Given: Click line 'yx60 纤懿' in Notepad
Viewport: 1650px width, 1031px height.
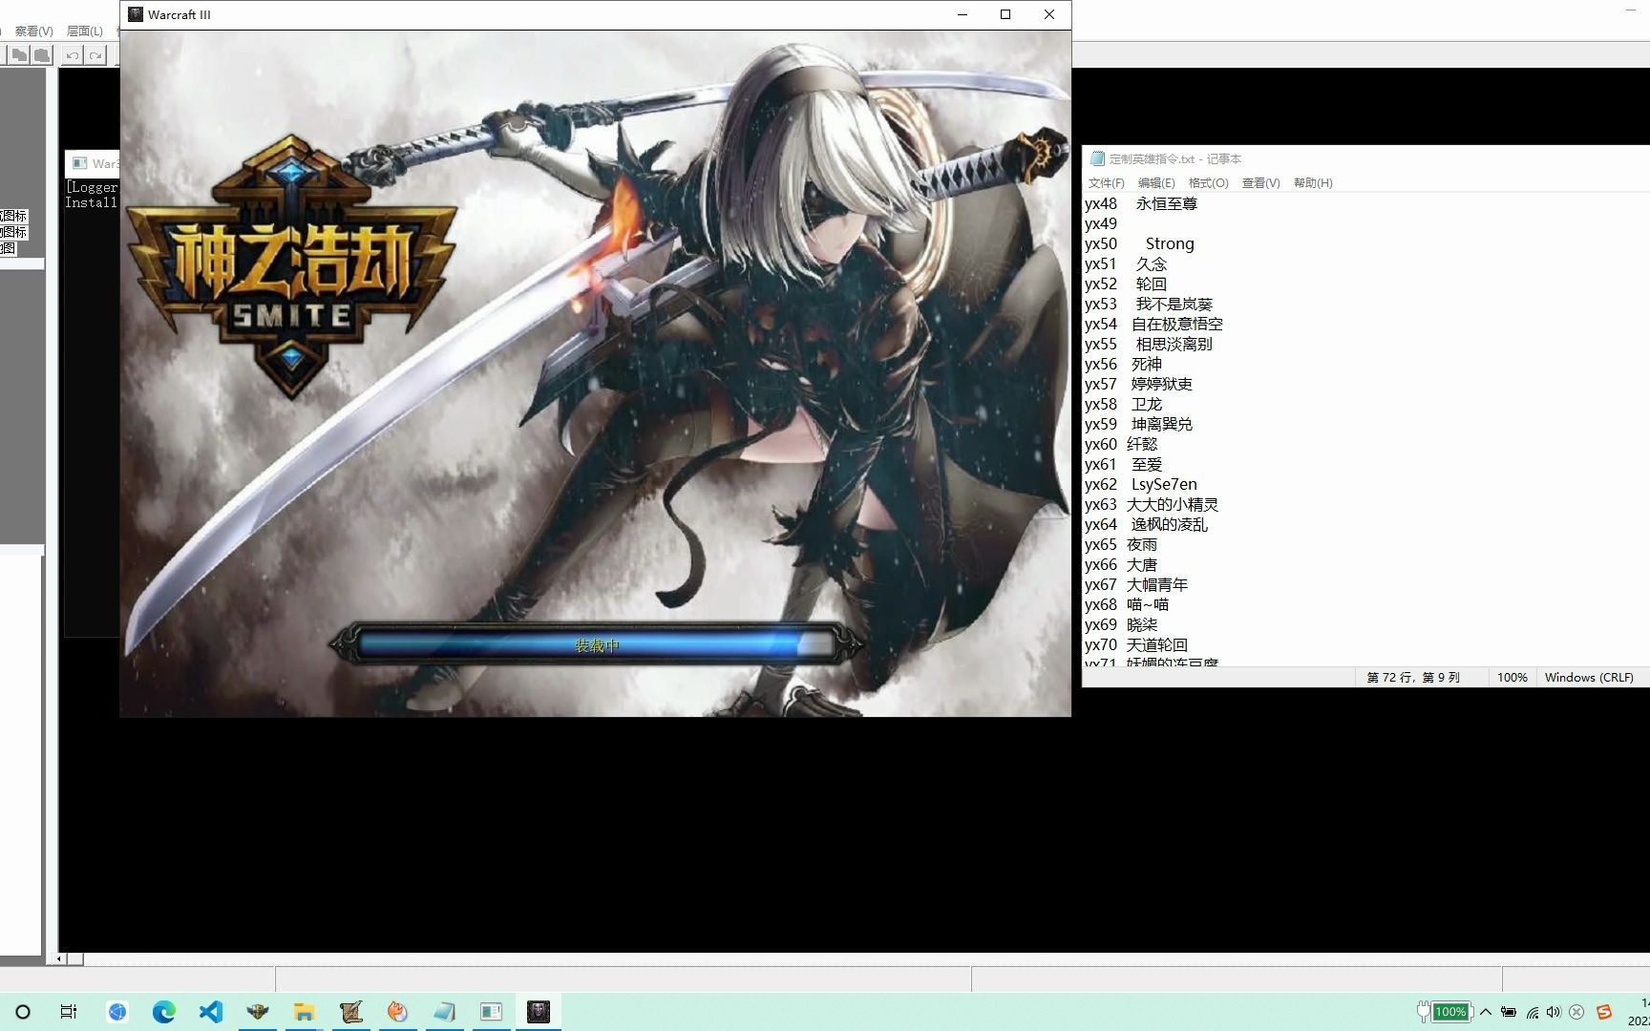Looking at the screenshot, I should [x=1121, y=444].
